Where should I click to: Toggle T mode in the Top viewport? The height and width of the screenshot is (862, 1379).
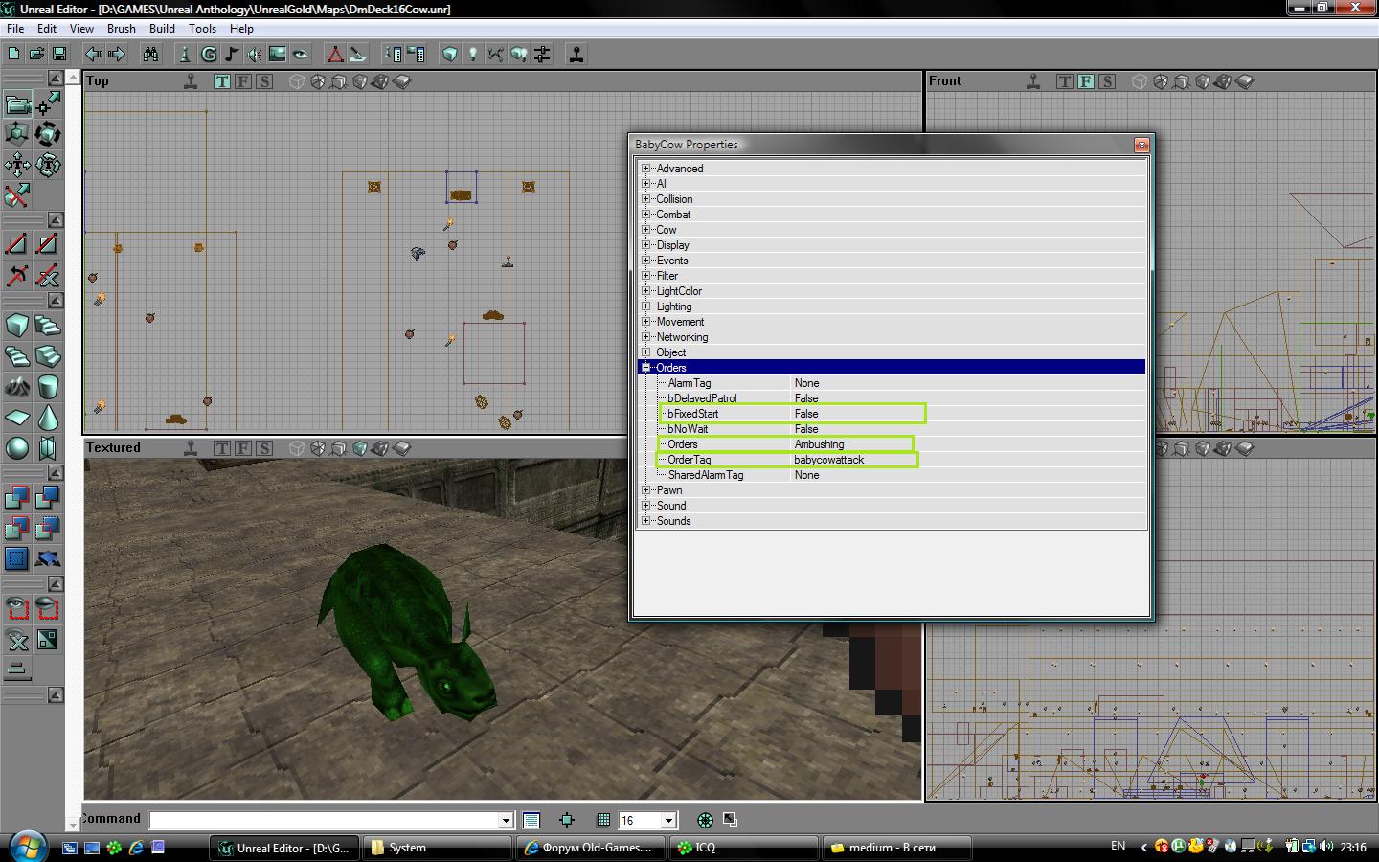(x=222, y=81)
